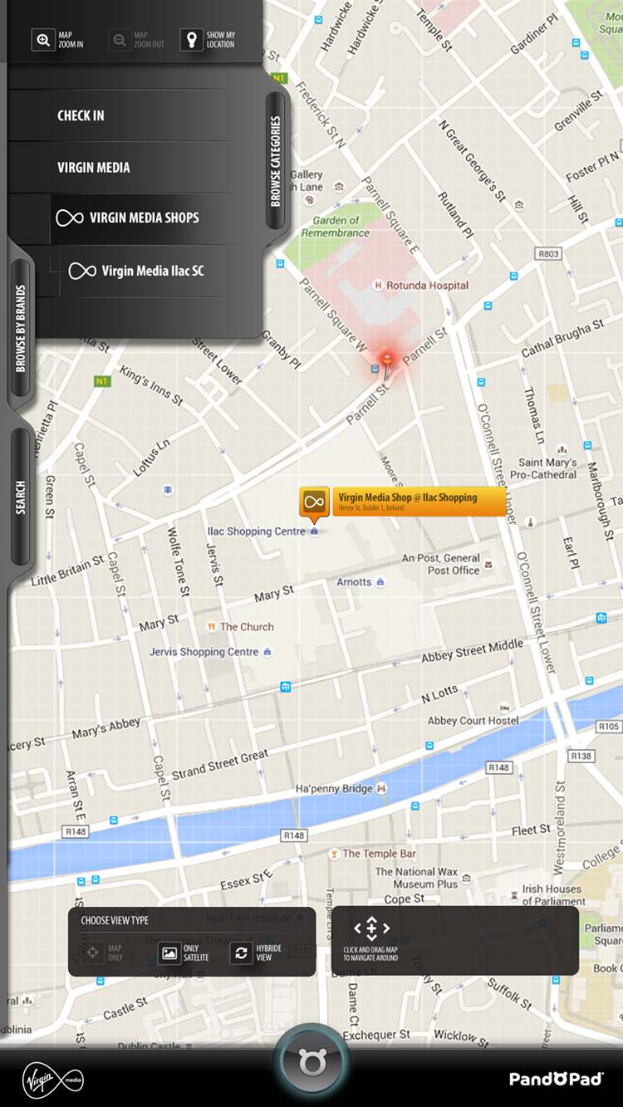Click the Map Zoom In magnifier icon

[x=43, y=40]
